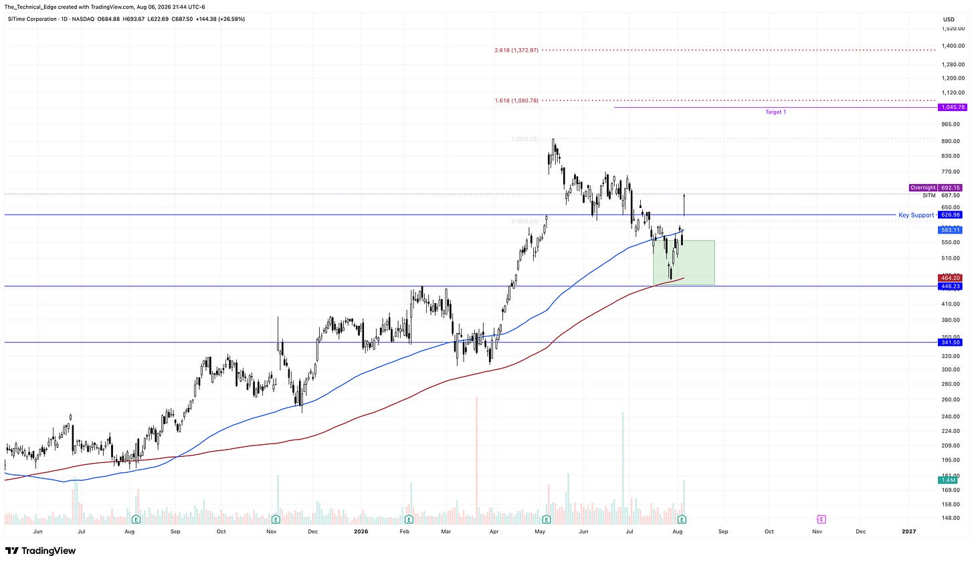Viewport: 974px width, 564px height.
Task: Click the +144.38 (+26.58%) change value
Action: (221, 19)
